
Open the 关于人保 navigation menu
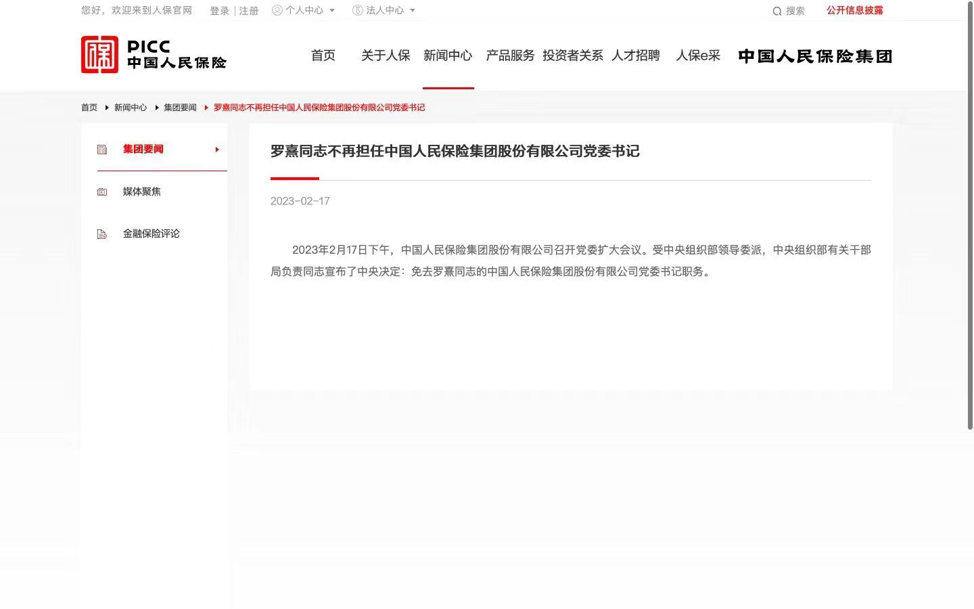pyautogui.click(x=386, y=55)
